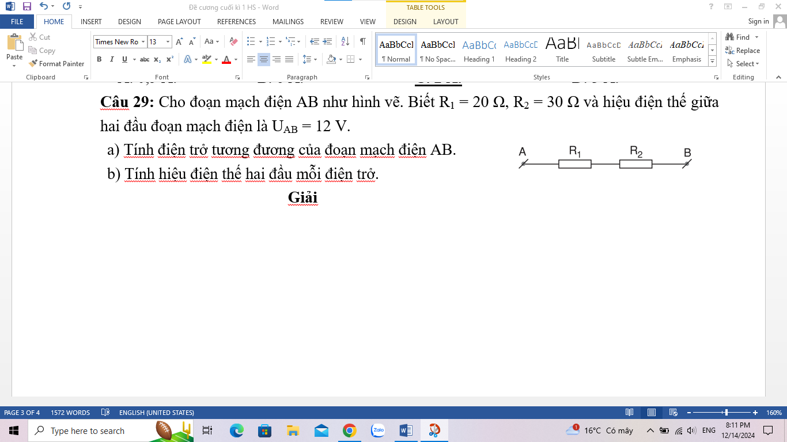Open Word from the taskbar
Viewport: 787px width, 442px height.
406,430
